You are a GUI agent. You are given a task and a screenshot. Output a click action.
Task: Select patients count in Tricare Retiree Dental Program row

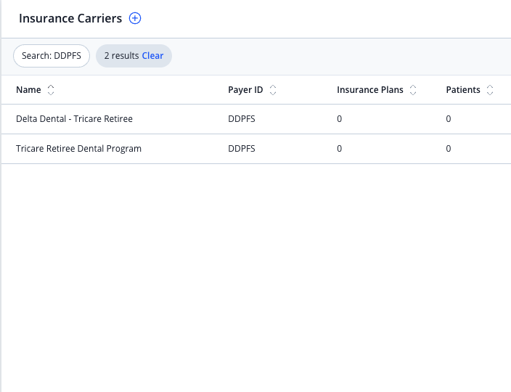(449, 149)
